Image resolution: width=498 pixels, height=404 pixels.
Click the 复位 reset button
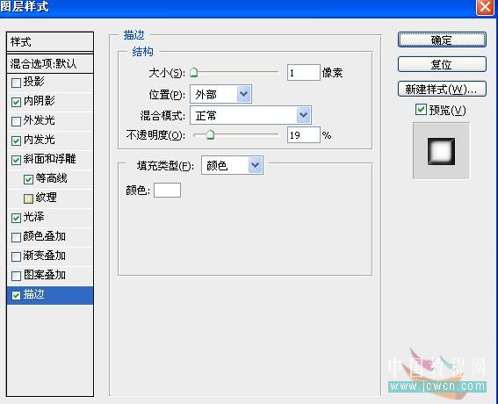pos(442,64)
